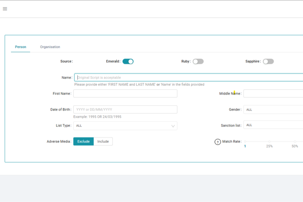Select Include for Adverse Media

click(x=103, y=141)
